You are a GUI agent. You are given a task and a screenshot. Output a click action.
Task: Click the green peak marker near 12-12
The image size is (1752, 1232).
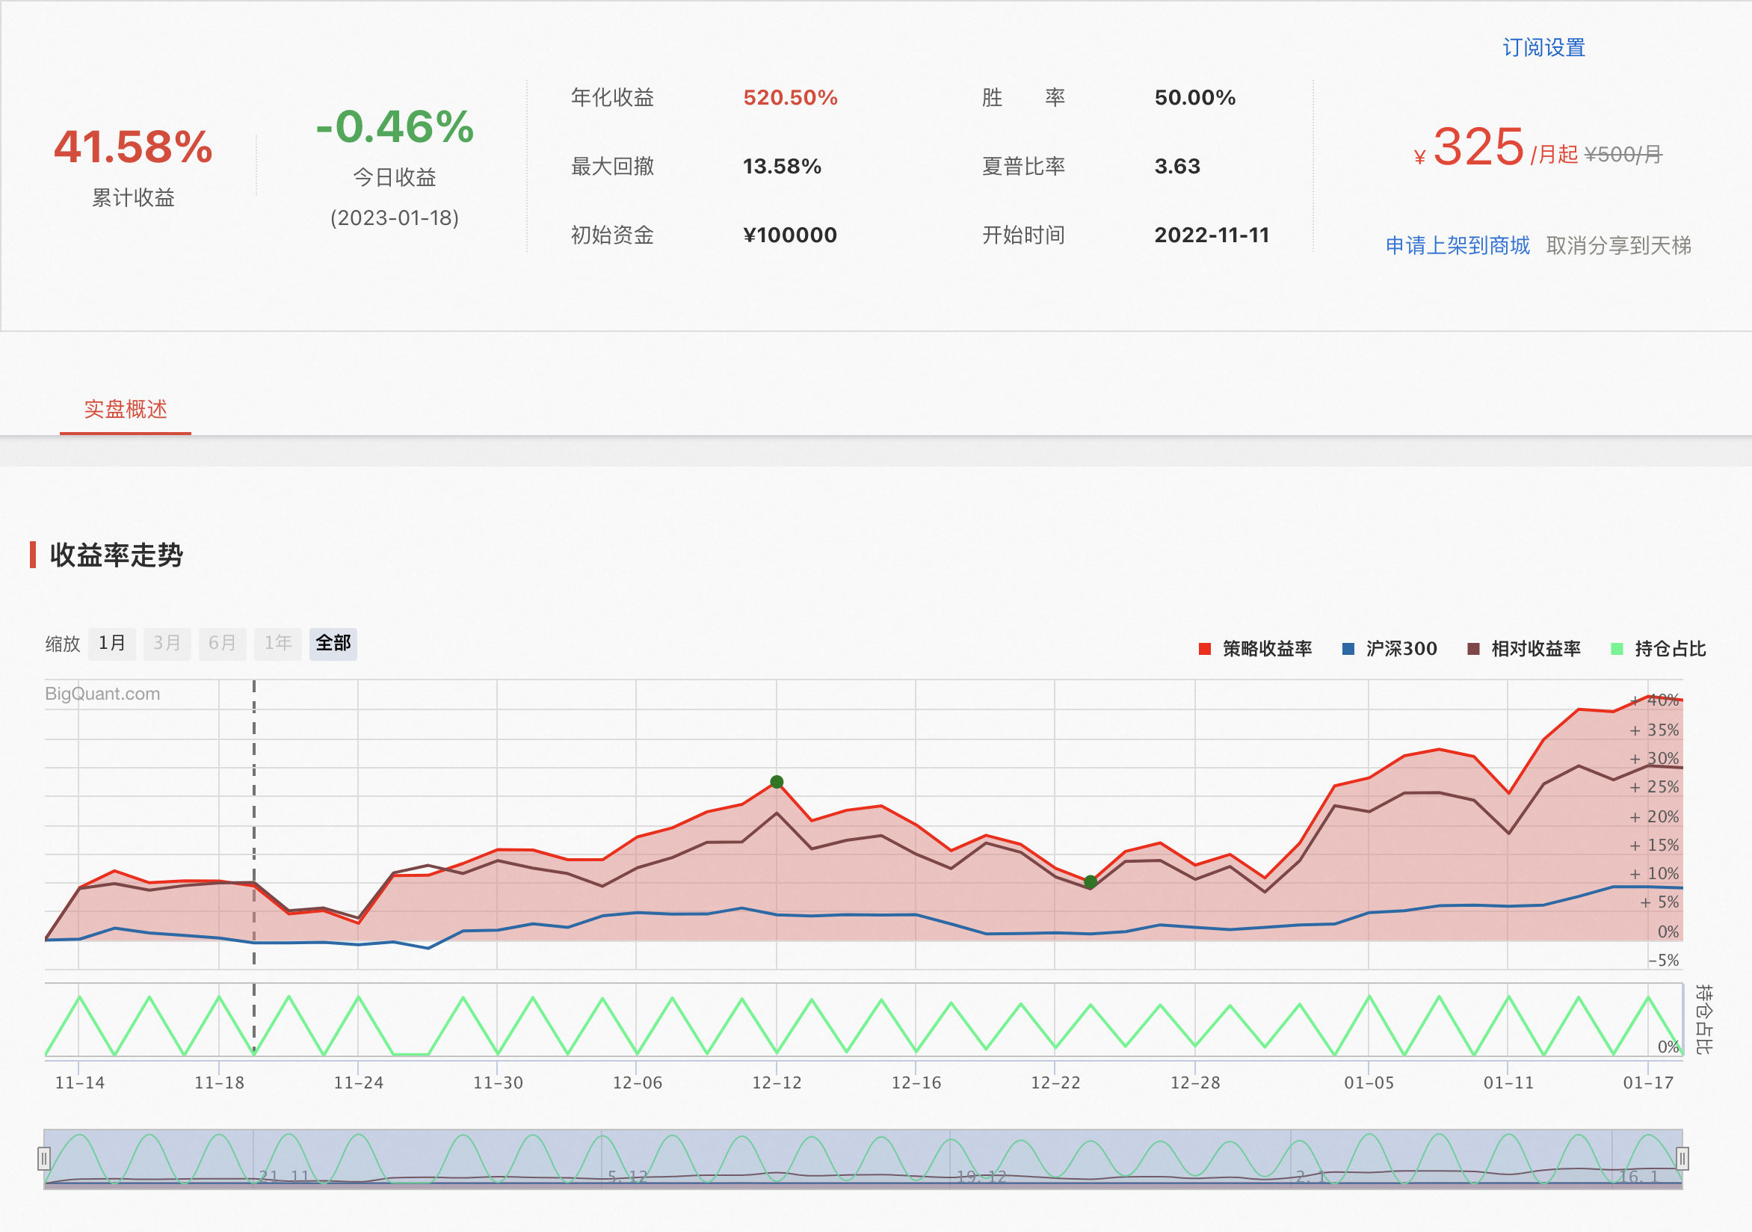777,782
